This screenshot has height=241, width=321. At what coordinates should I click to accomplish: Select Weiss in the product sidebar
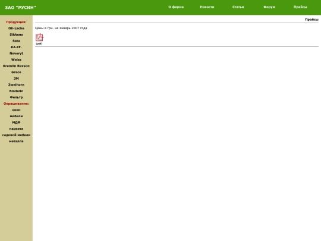[x=16, y=60]
